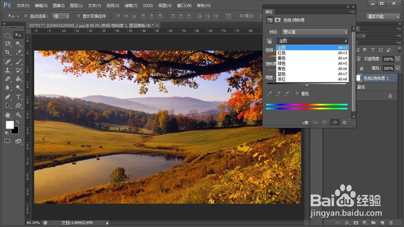Click the layer mask icon in Properties header

(278, 20)
